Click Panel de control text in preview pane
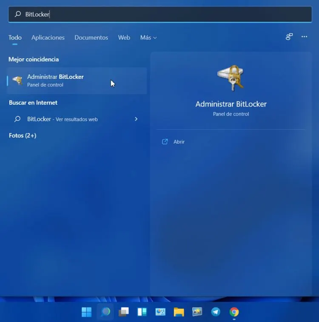 231,114
